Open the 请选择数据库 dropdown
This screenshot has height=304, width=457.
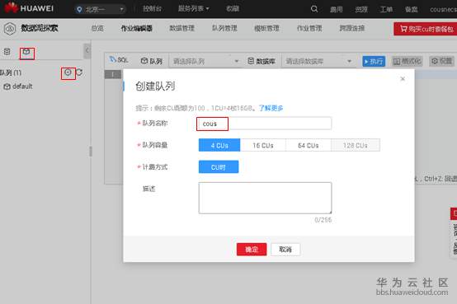(318, 61)
